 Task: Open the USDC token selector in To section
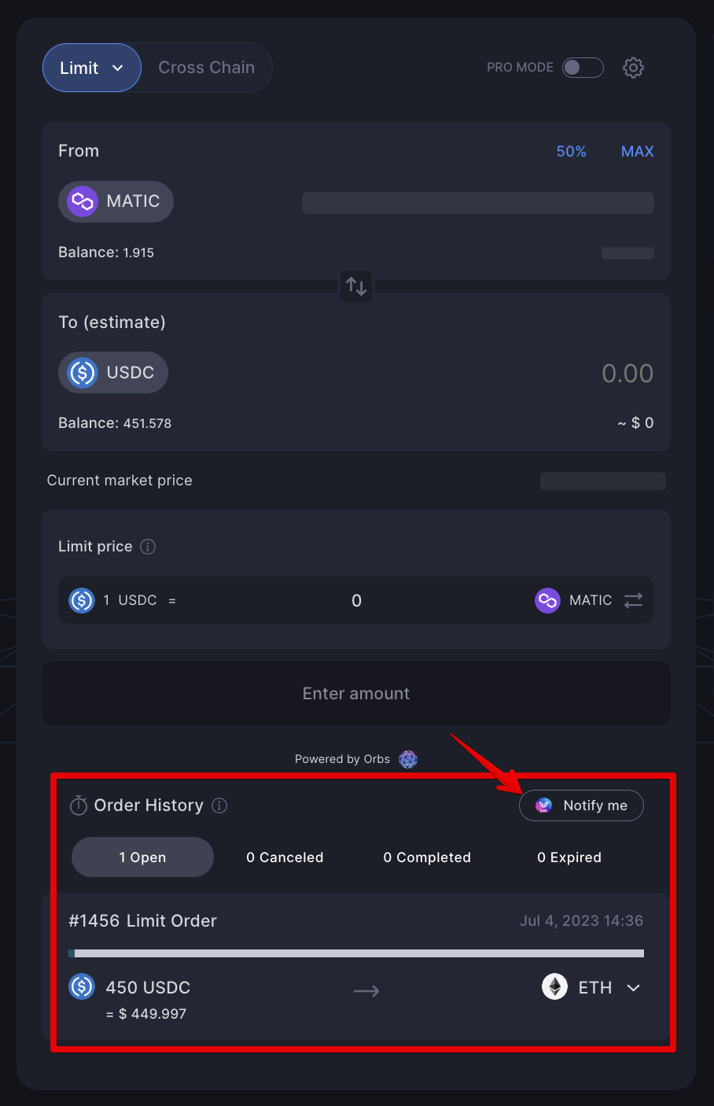pos(112,372)
